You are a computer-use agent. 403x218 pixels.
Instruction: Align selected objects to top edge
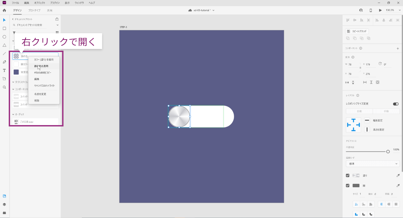tap(348, 20)
